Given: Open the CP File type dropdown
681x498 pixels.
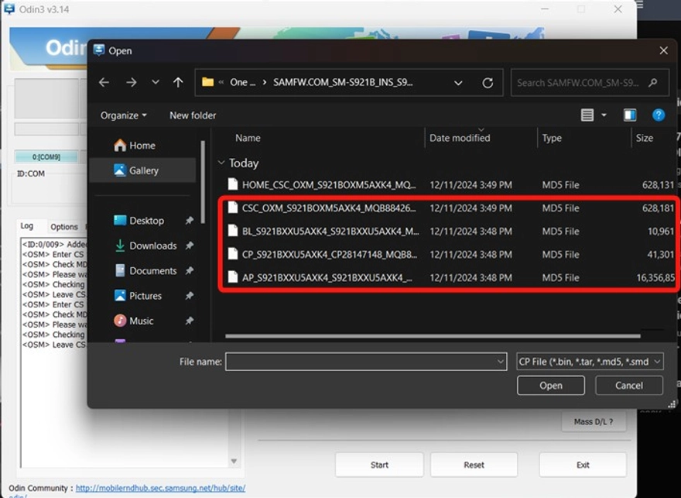Looking at the screenshot, I should (x=590, y=361).
